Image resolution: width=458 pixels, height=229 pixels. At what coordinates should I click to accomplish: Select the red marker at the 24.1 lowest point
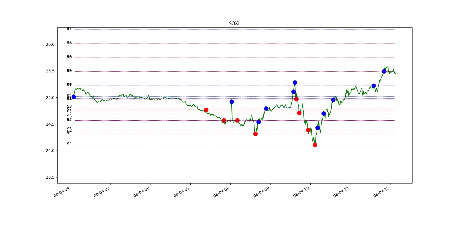(x=315, y=145)
